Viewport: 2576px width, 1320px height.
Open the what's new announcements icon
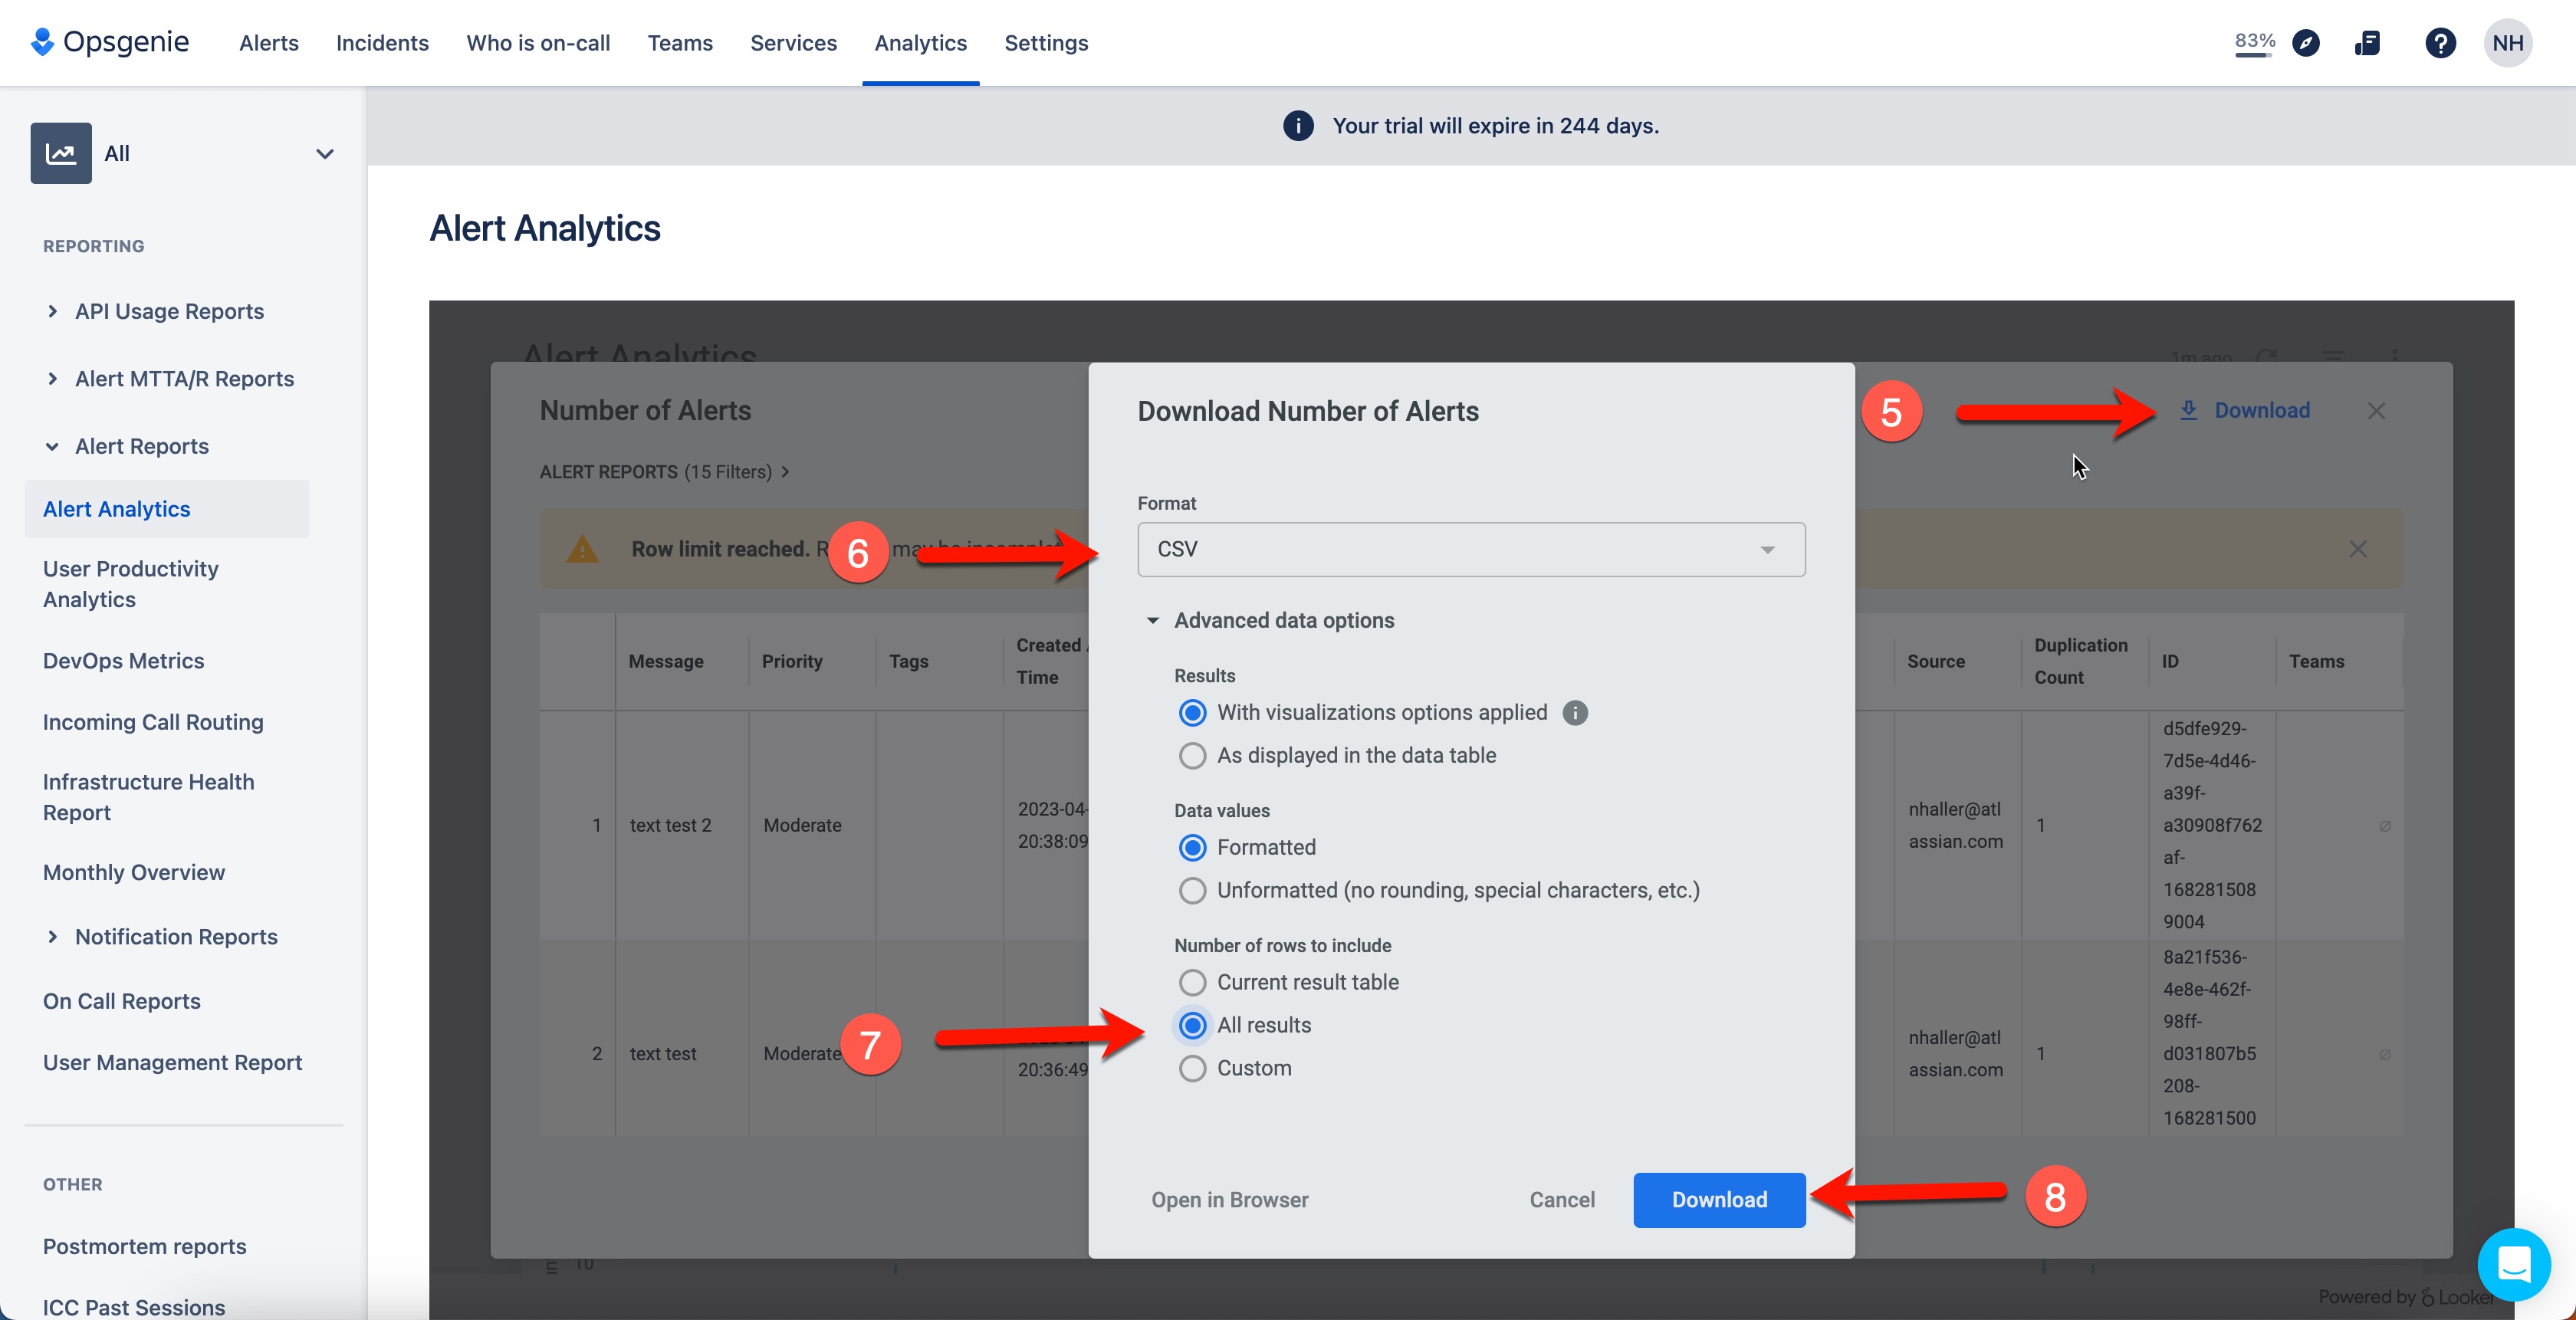2368,42
